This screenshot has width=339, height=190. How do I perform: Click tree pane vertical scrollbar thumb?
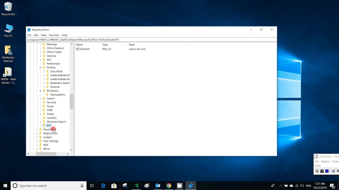[x=71, y=101]
